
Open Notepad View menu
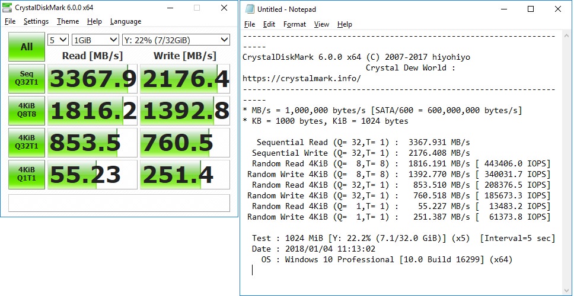(321, 24)
